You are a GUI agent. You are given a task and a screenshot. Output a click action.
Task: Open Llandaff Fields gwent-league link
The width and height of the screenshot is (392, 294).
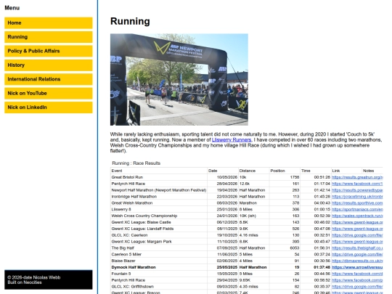pyautogui.click(x=357, y=229)
